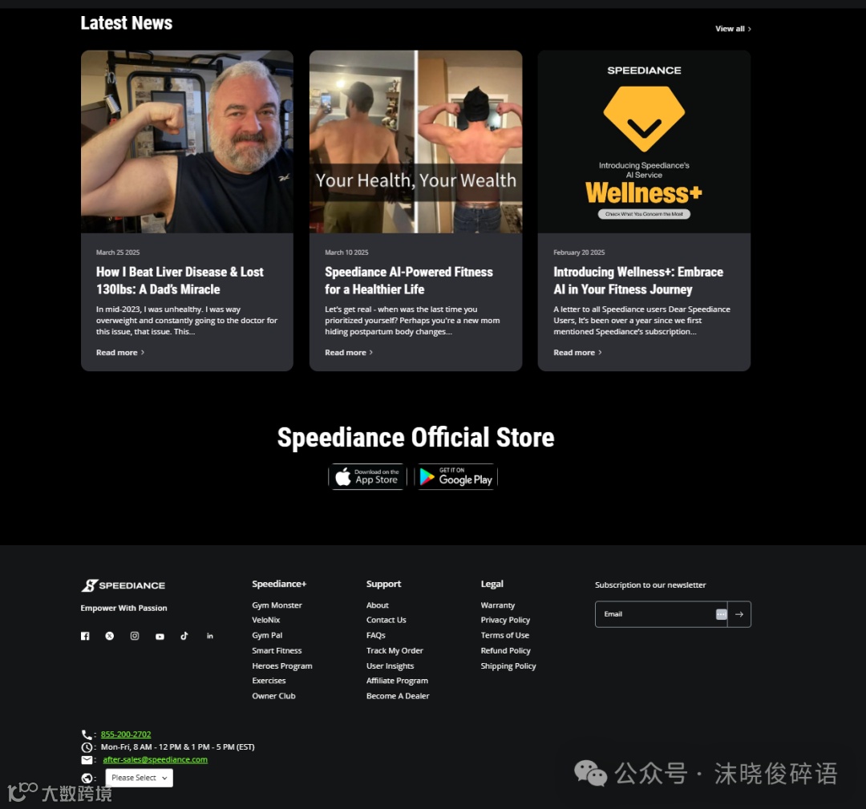
Task: Open 'Introducing Wellness+' article headline
Action: [638, 281]
